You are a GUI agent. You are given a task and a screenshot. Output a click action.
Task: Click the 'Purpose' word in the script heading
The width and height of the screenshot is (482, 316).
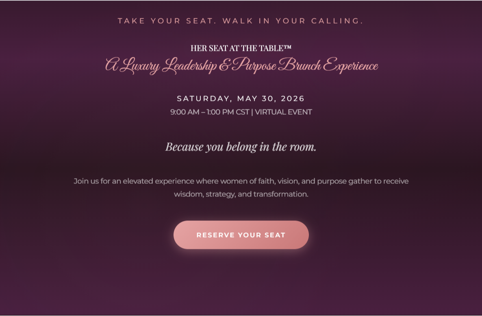[x=254, y=65]
